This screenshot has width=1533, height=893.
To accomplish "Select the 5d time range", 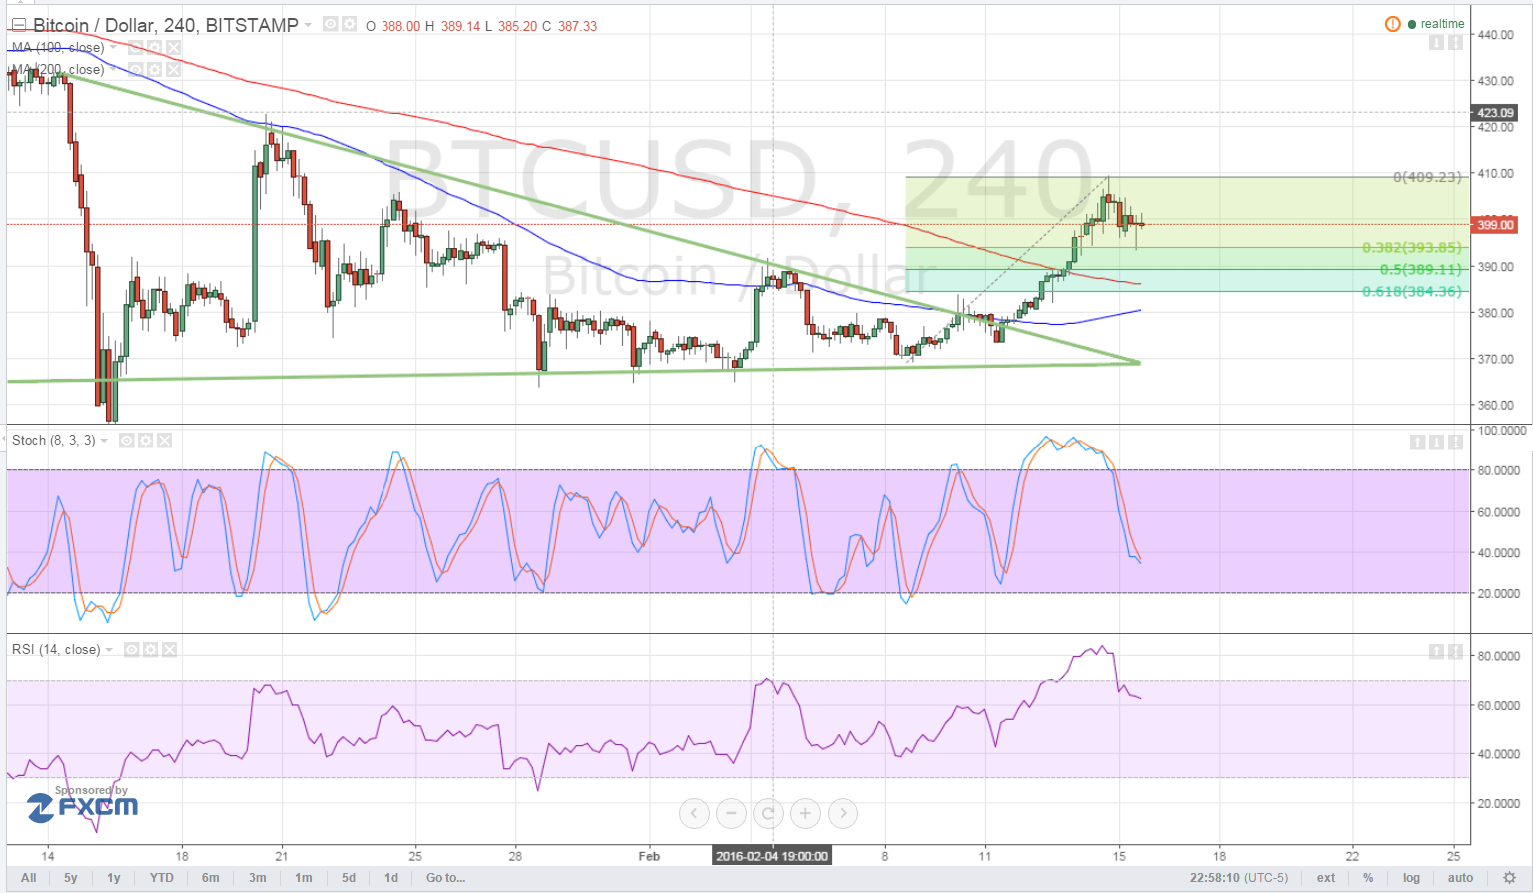I will coord(349,878).
